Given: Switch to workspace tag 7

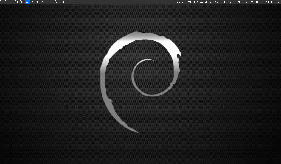Looking at the screenshot, I should [32, 2].
